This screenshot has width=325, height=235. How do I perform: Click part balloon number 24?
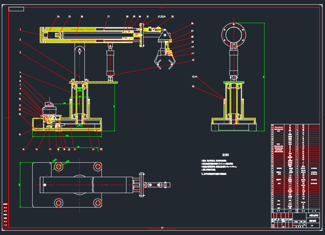coord(58,17)
